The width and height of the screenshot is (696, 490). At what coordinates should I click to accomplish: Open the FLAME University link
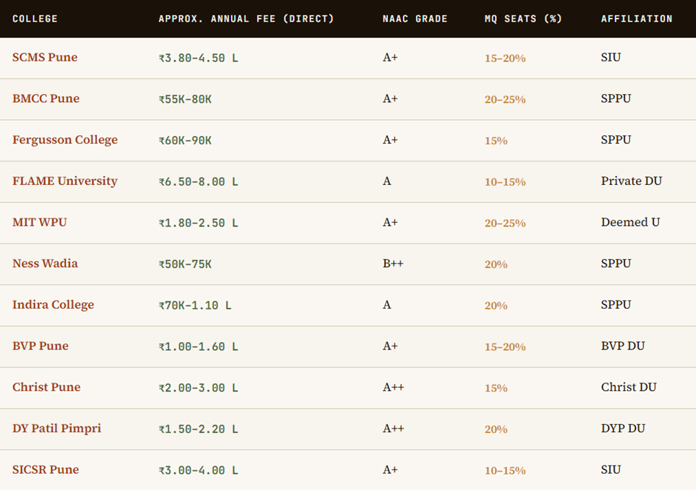(65, 181)
